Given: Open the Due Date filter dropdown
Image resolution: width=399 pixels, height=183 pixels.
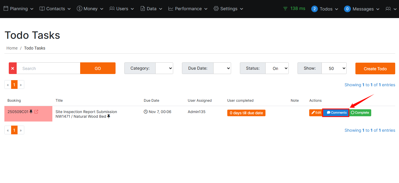Looking at the screenshot, I should click(222, 68).
